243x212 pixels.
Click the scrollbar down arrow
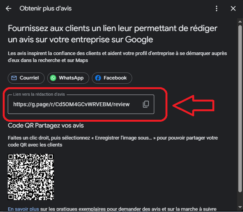tap(240, 207)
